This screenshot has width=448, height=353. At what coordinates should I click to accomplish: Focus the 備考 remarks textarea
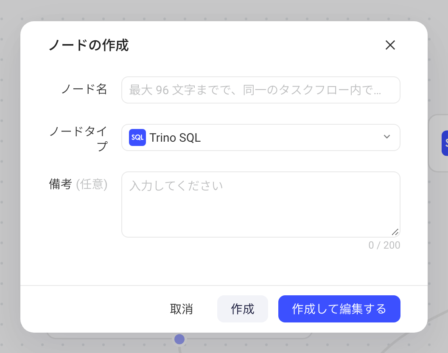260,205
